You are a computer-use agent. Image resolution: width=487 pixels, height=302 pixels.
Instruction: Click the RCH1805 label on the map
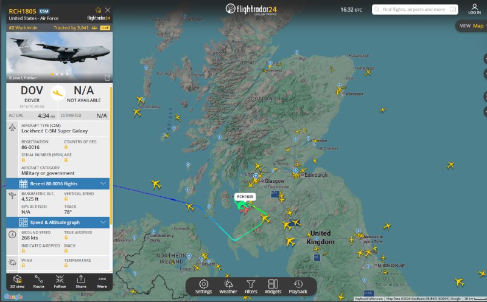pyautogui.click(x=245, y=197)
